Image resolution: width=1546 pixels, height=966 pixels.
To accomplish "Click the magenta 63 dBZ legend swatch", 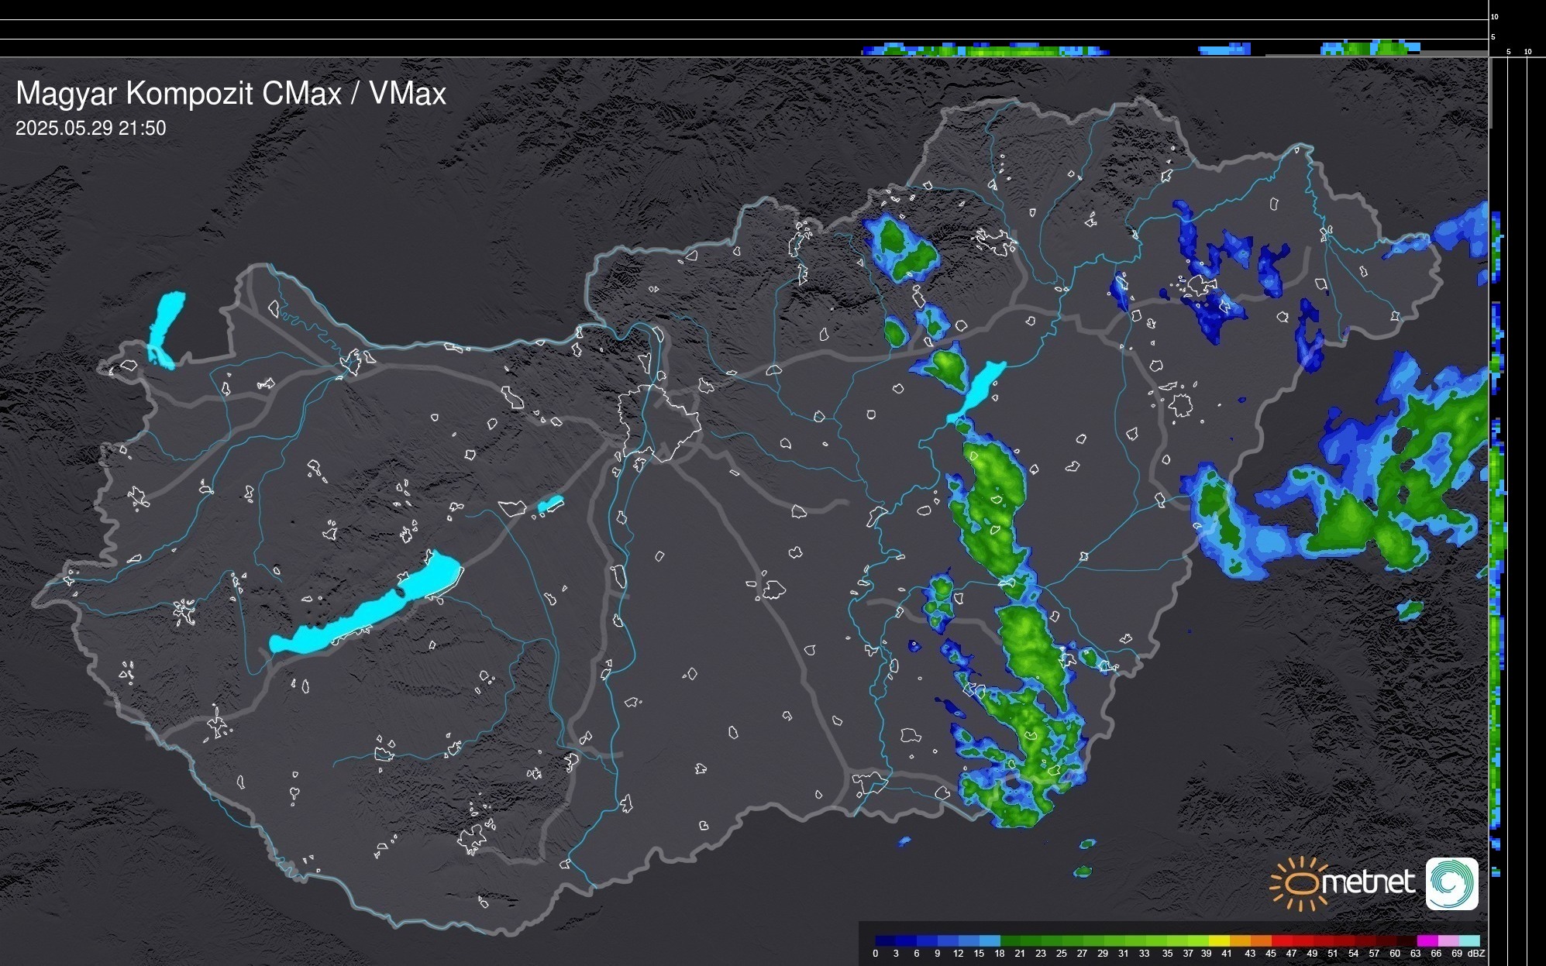I will (1427, 940).
